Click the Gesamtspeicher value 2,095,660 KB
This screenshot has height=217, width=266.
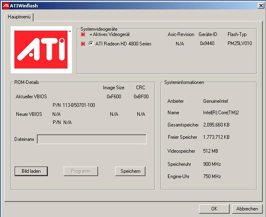[x=216, y=125]
